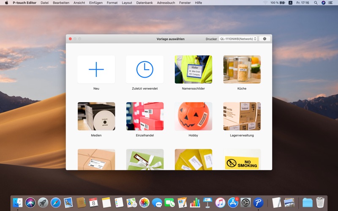Open the P-touch Editor application menu
The height and width of the screenshot is (211, 338).
pos(25,3)
